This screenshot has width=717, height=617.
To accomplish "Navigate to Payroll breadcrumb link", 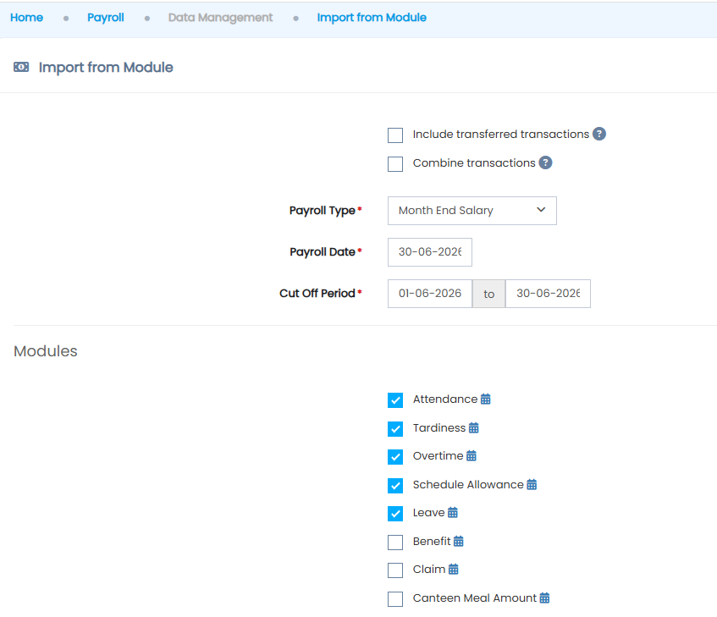I will click(x=106, y=18).
